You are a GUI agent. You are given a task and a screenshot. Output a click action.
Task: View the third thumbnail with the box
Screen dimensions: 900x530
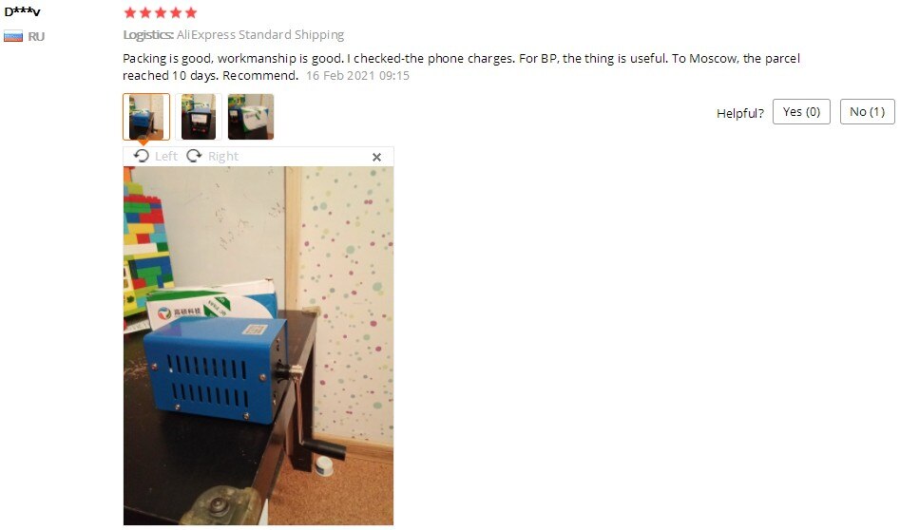(251, 117)
